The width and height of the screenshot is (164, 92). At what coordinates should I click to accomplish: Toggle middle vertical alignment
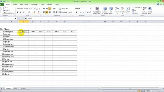click(47, 9)
